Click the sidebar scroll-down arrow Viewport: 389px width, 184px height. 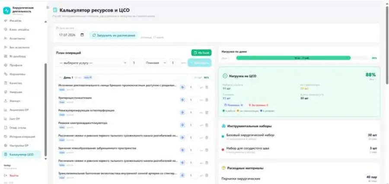click(46, 159)
